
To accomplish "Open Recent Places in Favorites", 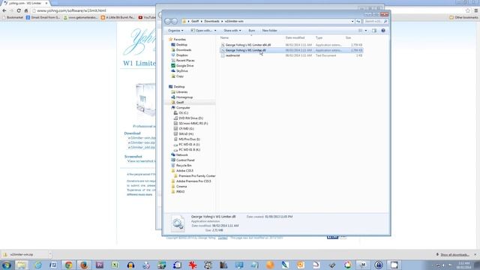I will pos(185,60).
